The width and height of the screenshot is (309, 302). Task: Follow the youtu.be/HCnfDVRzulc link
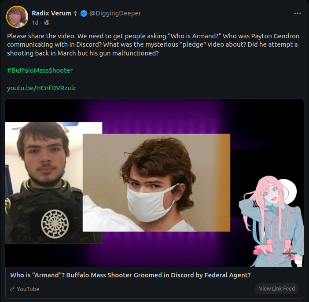[x=41, y=88]
